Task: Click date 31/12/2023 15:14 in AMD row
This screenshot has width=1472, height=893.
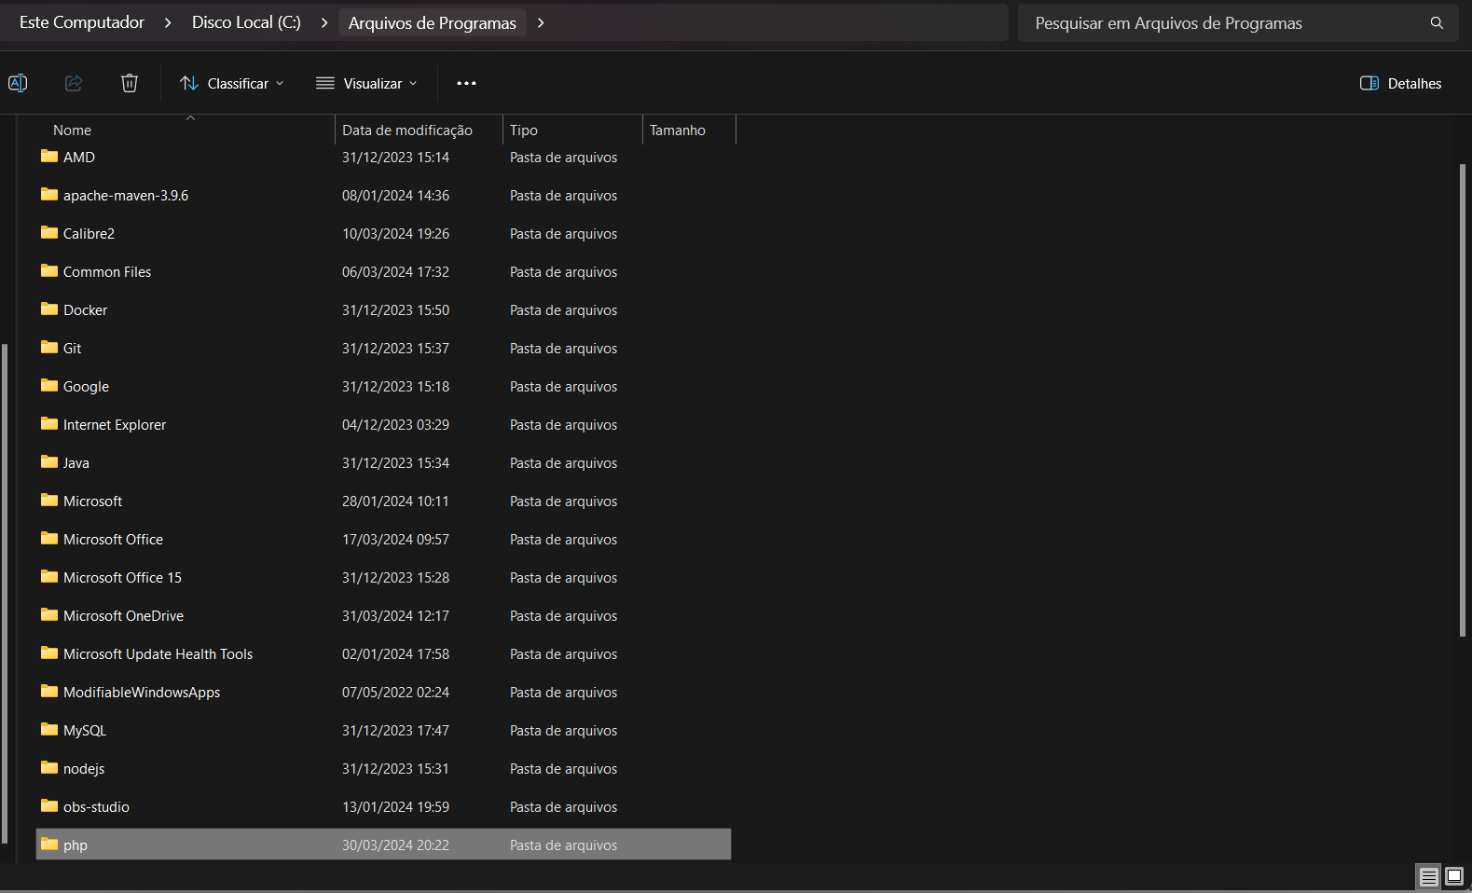Action: coord(395,157)
